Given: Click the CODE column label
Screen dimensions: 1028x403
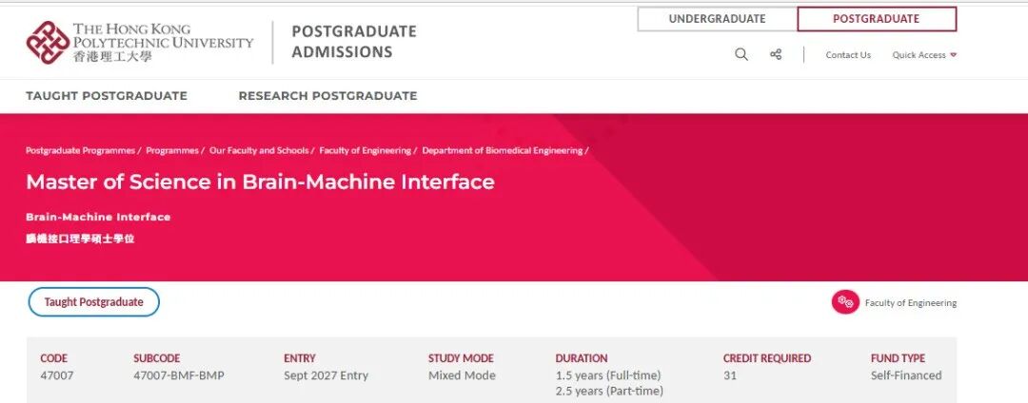Looking at the screenshot, I should click(53, 358).
